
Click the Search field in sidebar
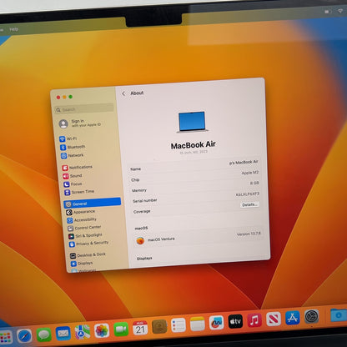tap(84, 108)
